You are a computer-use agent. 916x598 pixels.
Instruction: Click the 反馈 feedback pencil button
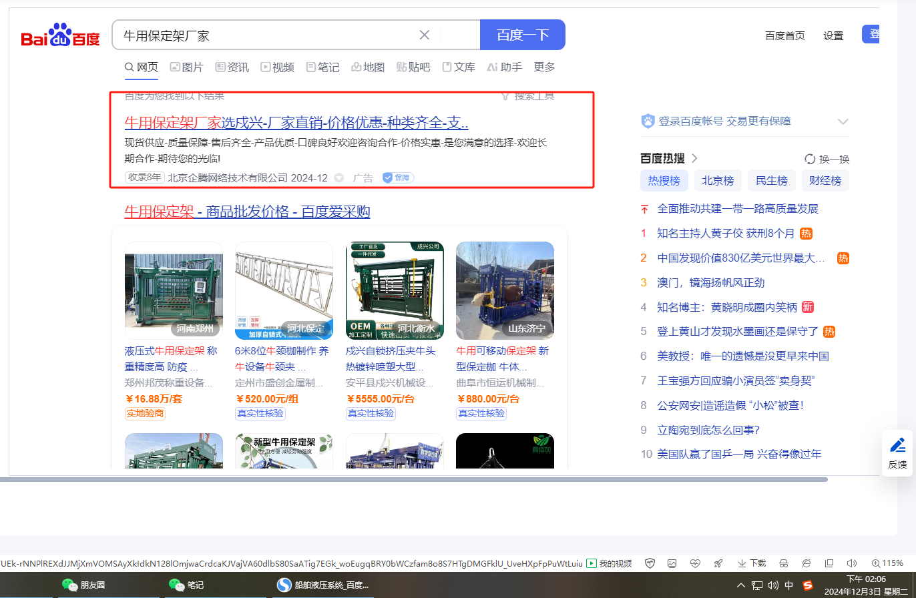(x=897, y=453)
